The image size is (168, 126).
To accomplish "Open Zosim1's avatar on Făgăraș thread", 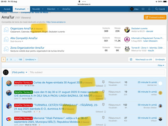I will [x=9, y=106].
